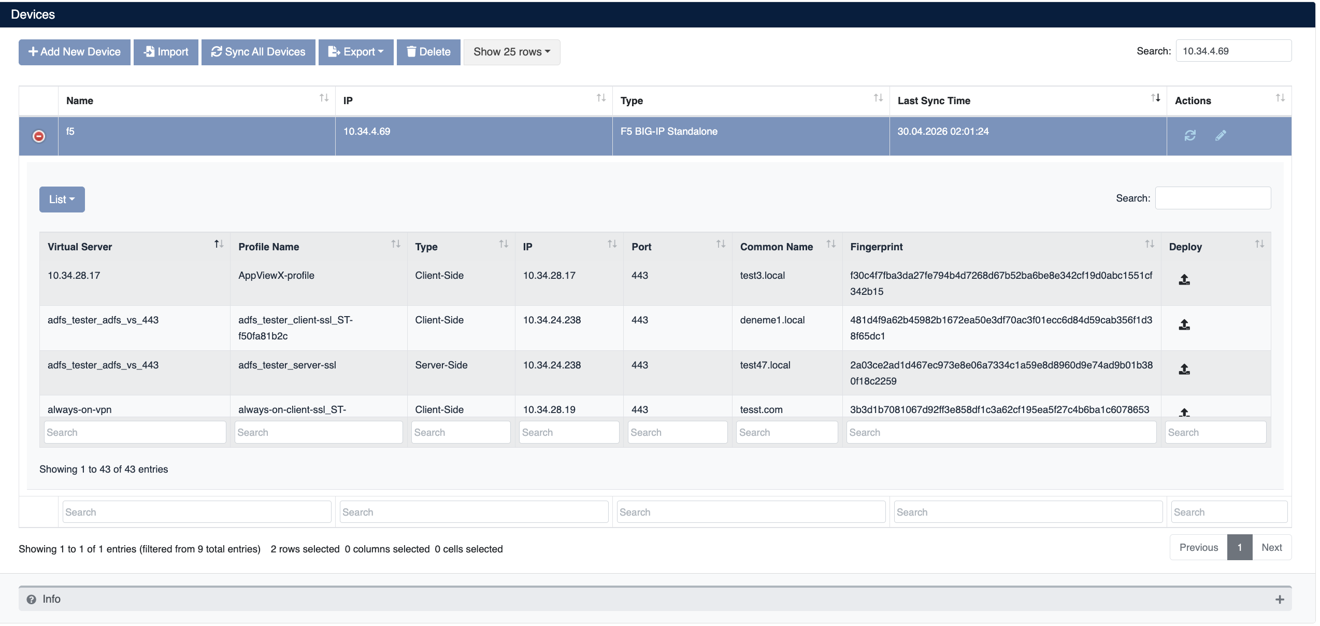Filter devices by Name footer search
Viewport: 1320px width, 626px height.
click(197, 512)
